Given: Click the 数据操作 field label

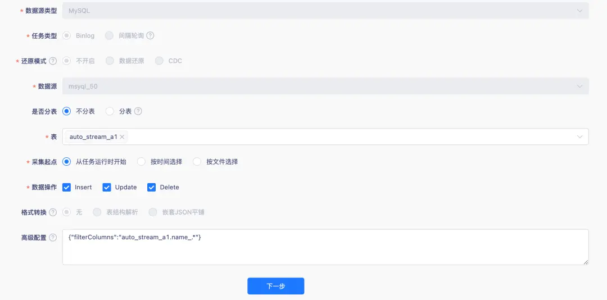Looking at the screenshot, I should coord(44,187).
